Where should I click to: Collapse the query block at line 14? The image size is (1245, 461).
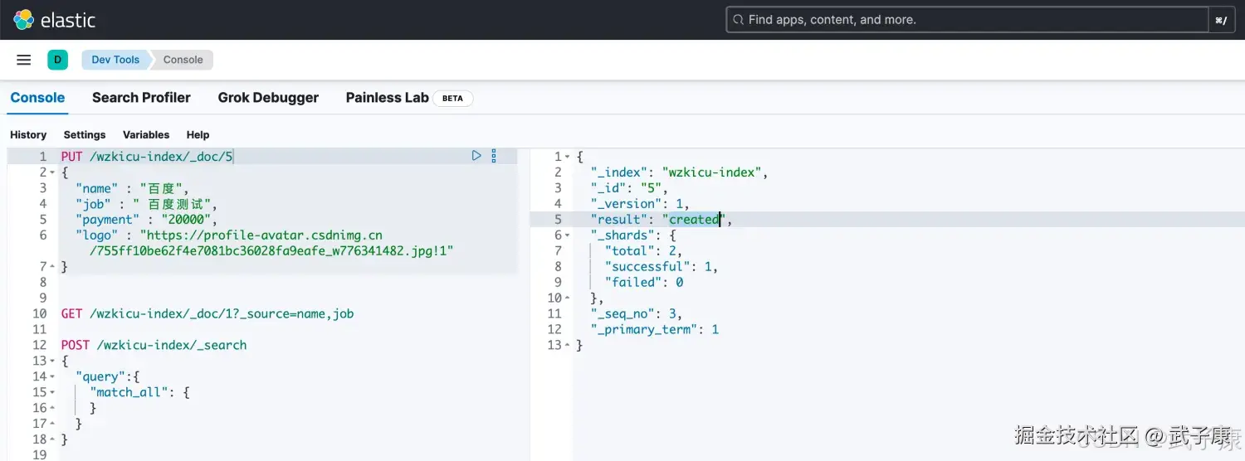(x=53, y=376)
